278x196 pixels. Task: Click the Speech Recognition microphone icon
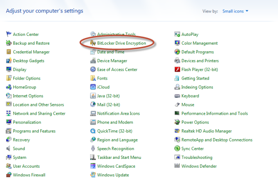[93, 148]
